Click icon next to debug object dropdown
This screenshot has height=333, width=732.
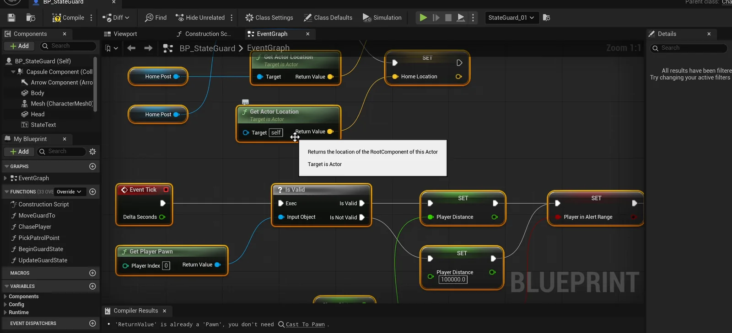[546, 18]
